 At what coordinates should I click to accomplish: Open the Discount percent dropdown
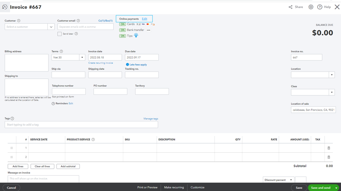279,180
